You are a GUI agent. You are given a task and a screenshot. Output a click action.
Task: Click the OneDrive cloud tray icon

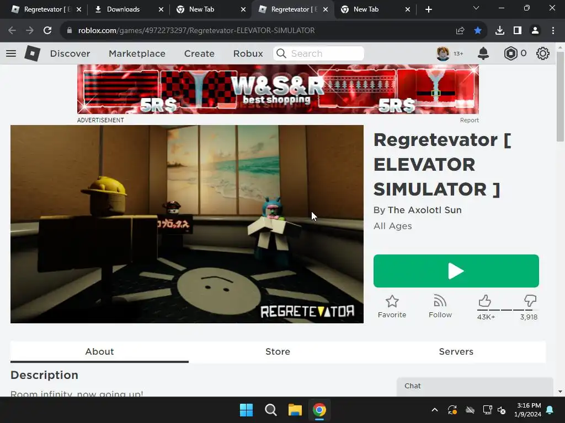[x=470, y=410]
